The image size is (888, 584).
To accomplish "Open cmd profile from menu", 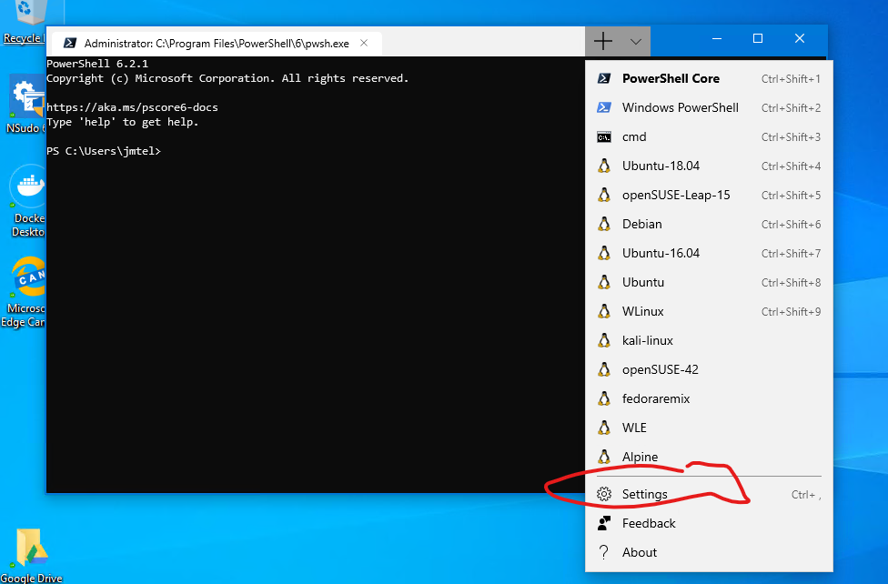I will click(x=709, y=137).
